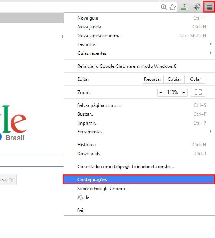Click the Copiar button
The height and width of the screenshot is (238, 215).
[x=174, y=79]
